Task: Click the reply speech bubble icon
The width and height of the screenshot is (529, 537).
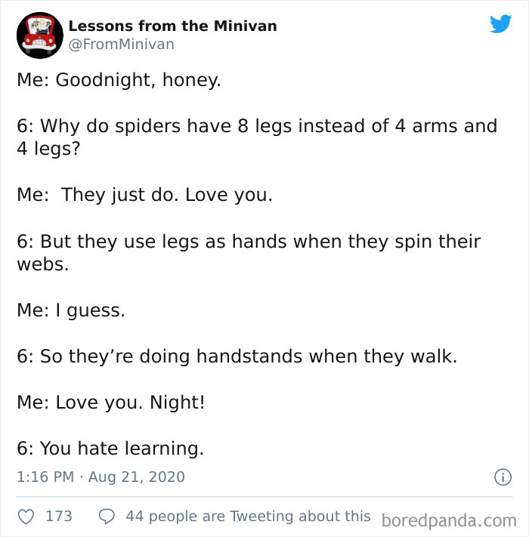Action: point(107,517)
